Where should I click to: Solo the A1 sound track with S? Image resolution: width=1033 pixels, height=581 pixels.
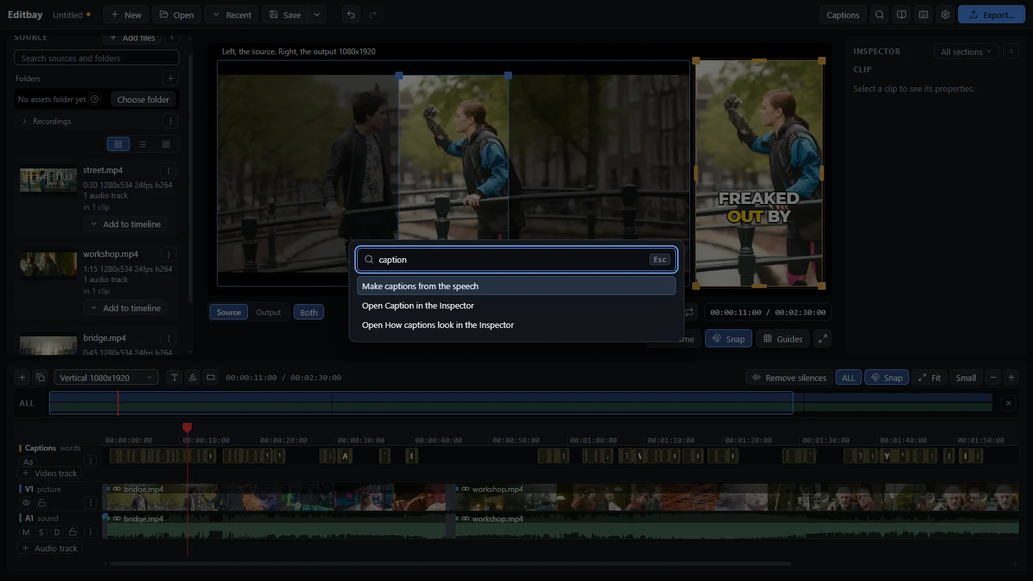(41, 533)
